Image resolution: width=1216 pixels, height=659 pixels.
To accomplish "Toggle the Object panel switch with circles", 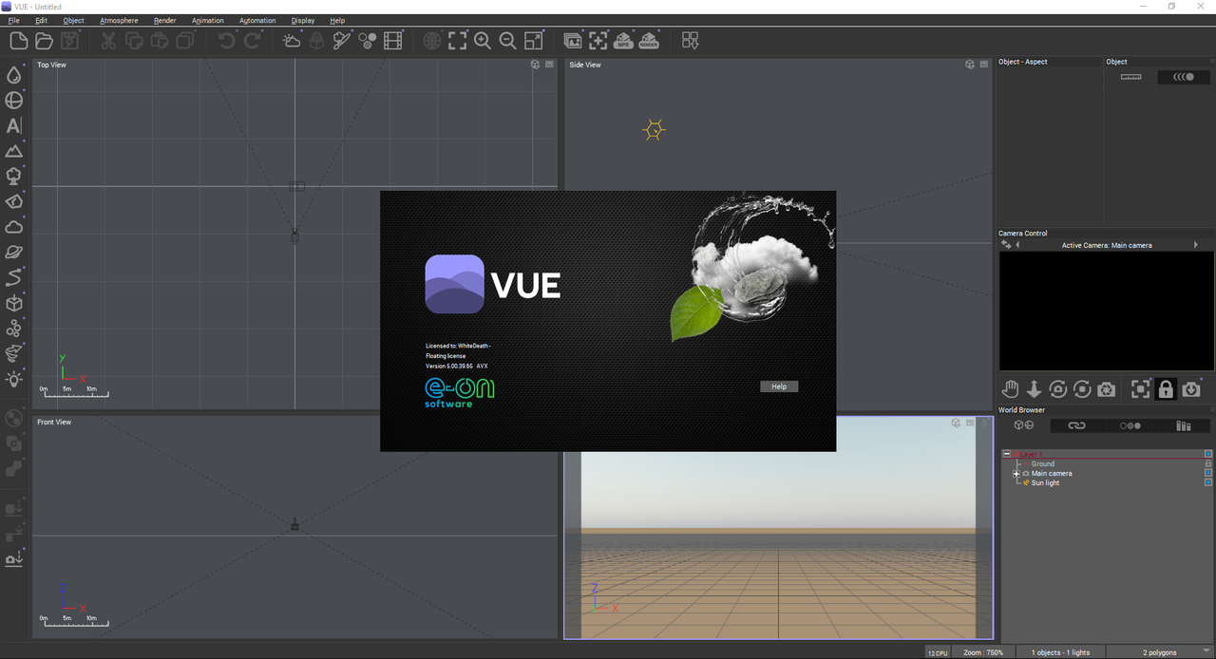I will [1184, 77].
